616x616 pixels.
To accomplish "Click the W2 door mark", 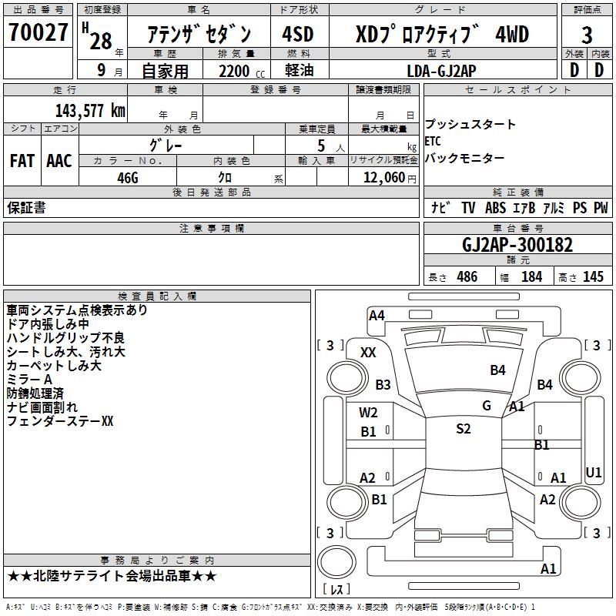I will [368, 413].
